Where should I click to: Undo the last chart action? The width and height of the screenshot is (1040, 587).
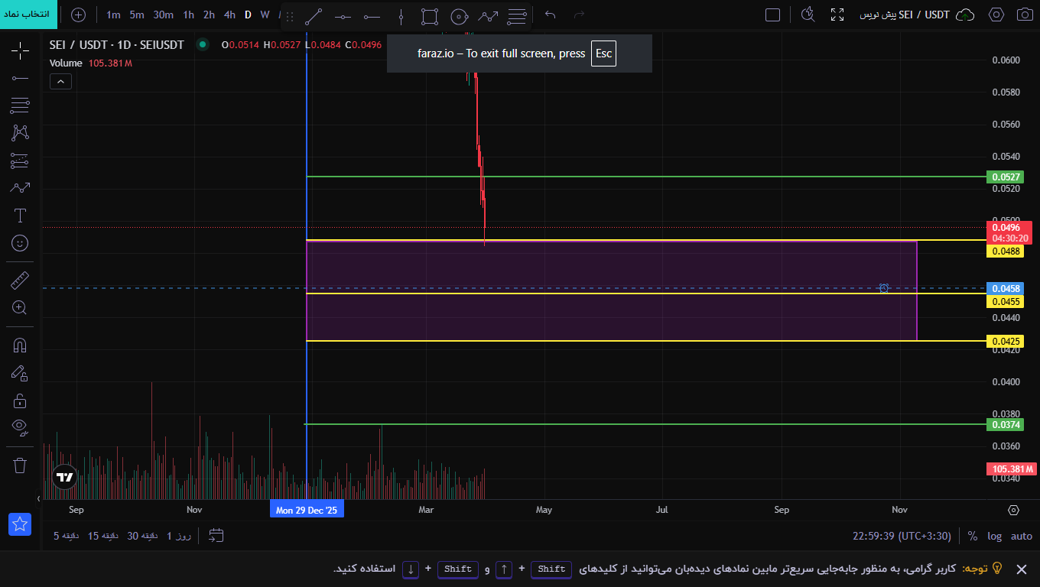(x=551, y=15)
